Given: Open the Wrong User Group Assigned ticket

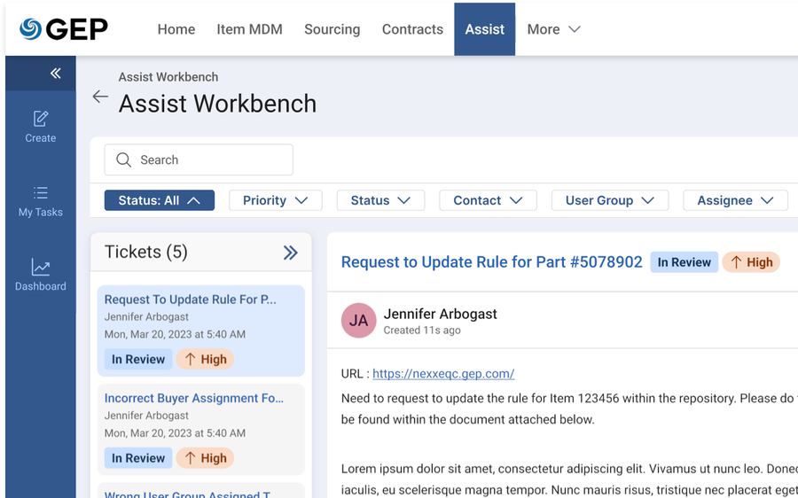Looking at the screenshot, I should 201,492.
